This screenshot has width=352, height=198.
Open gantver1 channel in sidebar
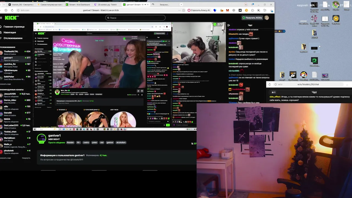point(15,59)
